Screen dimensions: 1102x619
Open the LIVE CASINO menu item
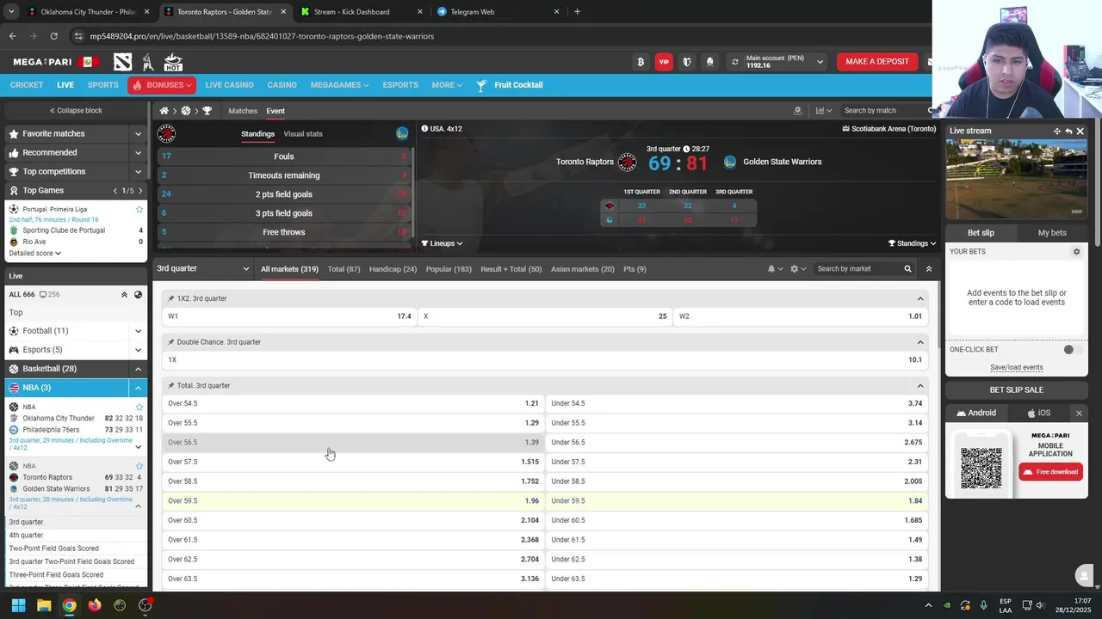229,85
